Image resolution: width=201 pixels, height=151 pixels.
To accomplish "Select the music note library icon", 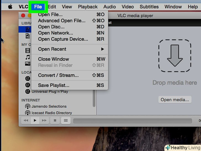I will click(x=28, y=57).
